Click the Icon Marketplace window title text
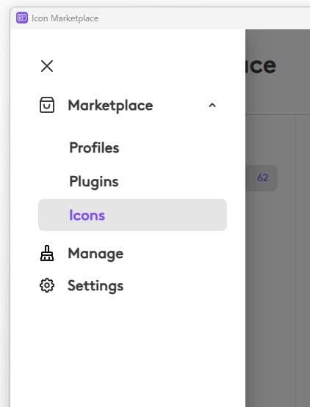 pyautogui.click(x=65, y=18)
